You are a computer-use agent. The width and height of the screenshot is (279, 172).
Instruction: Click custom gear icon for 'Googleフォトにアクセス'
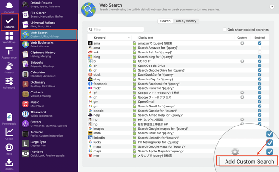[242, 97]
